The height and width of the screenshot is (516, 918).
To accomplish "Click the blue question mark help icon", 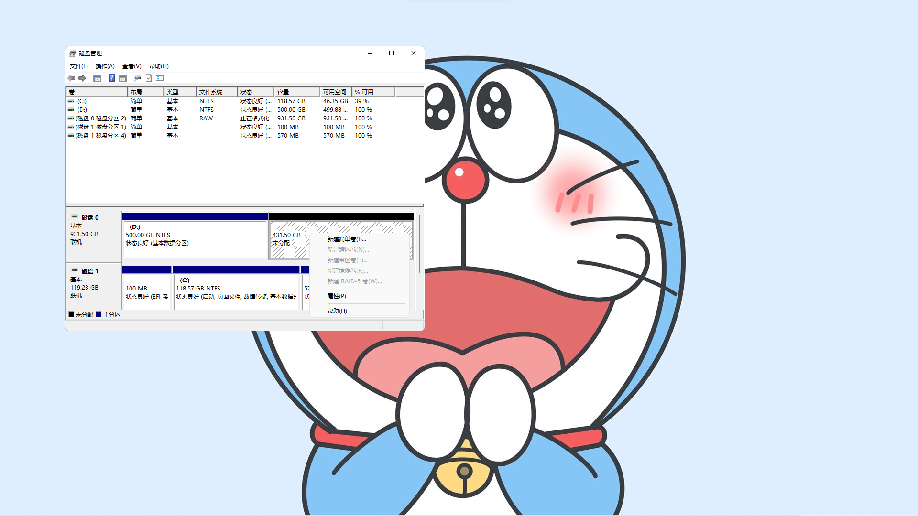I will click(111, 78).
